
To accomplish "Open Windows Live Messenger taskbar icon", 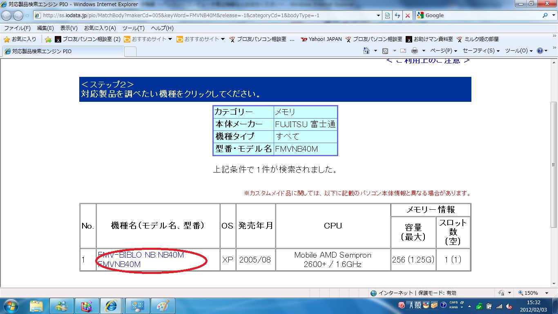I will coord(62,306).
